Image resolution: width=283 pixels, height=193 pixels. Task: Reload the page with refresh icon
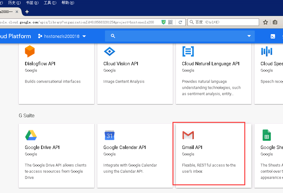pos(180,22)
